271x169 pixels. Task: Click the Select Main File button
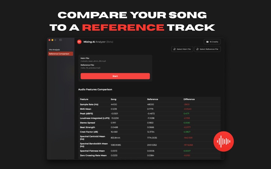(x=182, y=49)
